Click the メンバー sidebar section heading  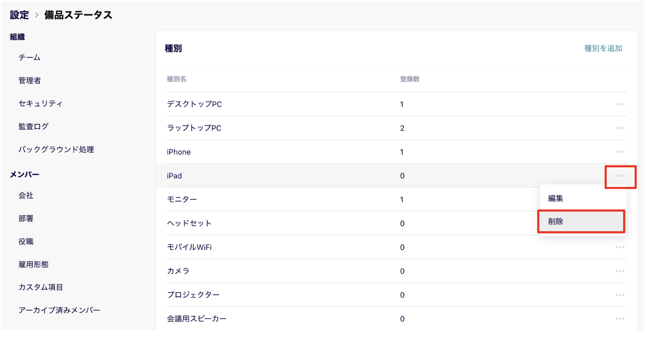pyautogui.click(x=25, y=175)
